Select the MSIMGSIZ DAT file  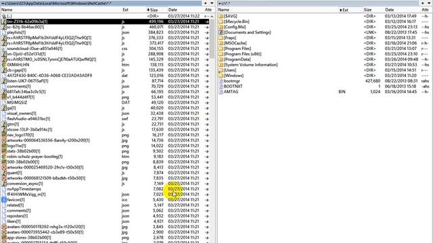point(105,103)
